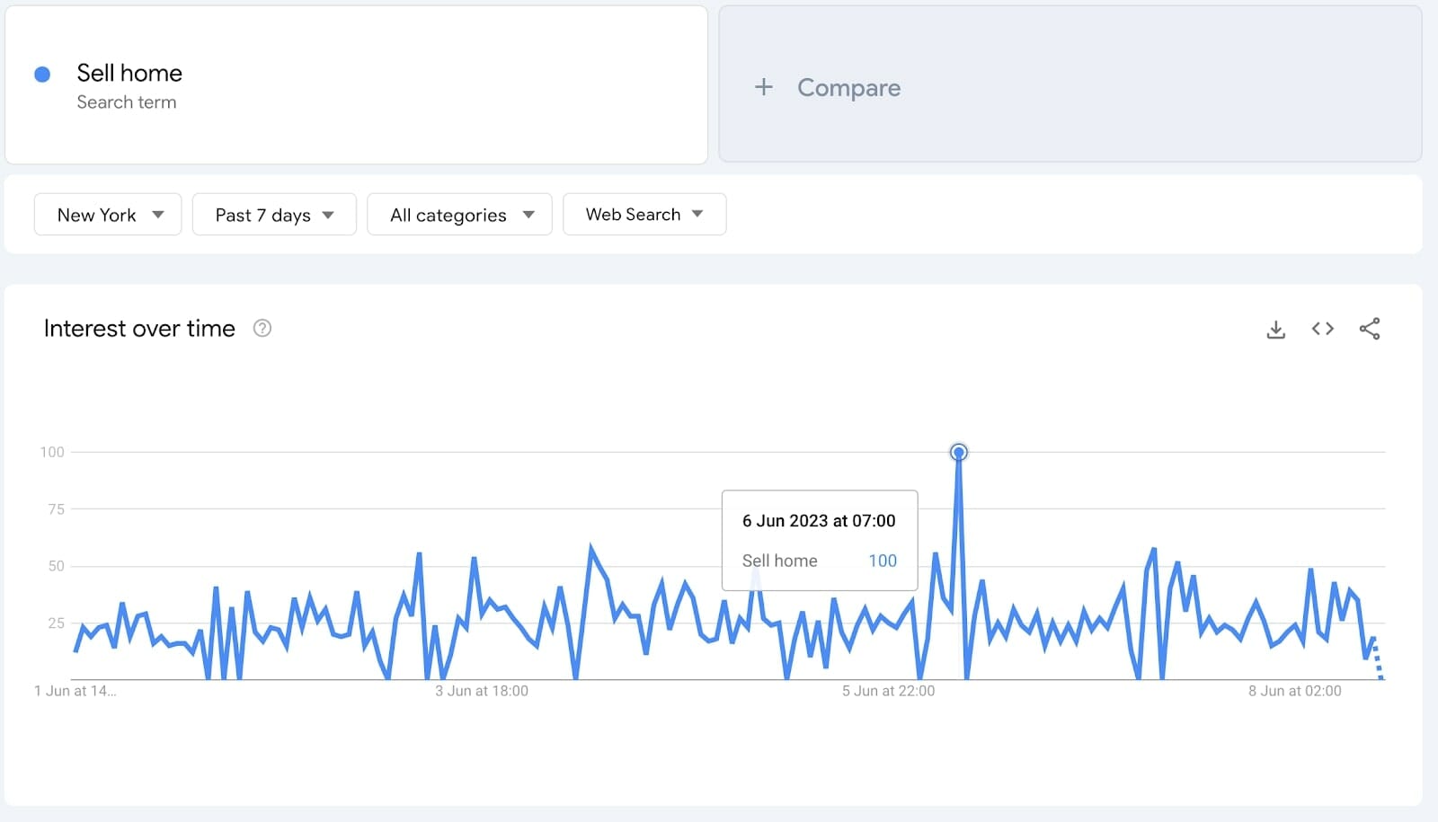Screen dimensions: 1438x822
Task: Click the 3 Jun at 18:00 axis label
Action: pos(482,691)
